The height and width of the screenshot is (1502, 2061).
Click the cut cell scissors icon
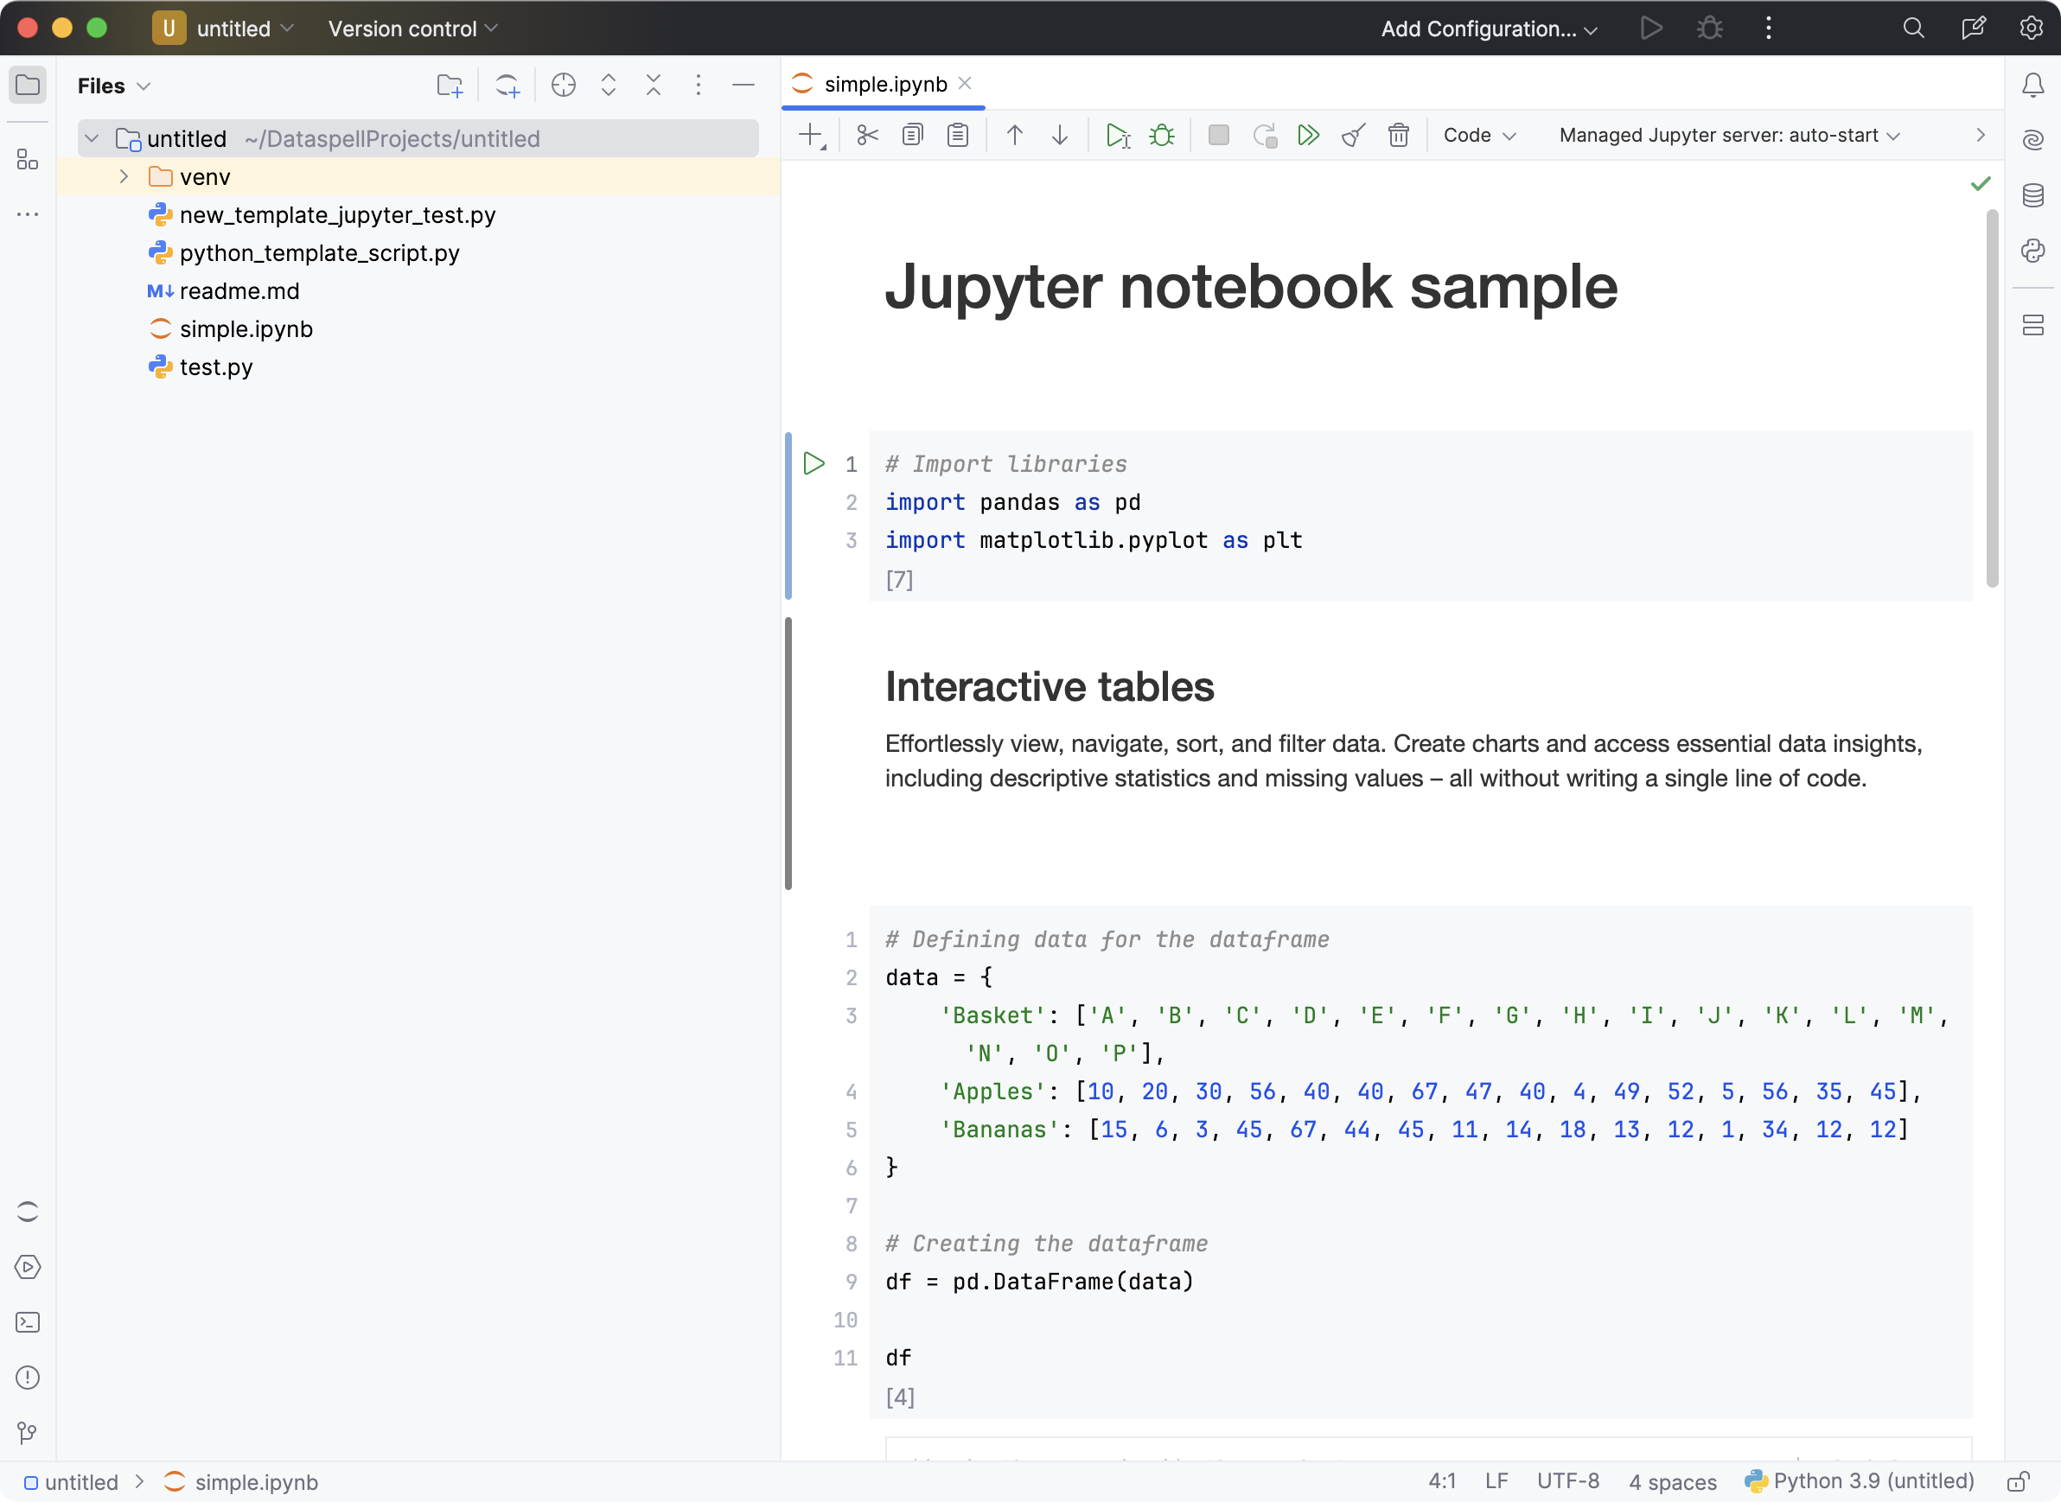[x=867, y=136]
